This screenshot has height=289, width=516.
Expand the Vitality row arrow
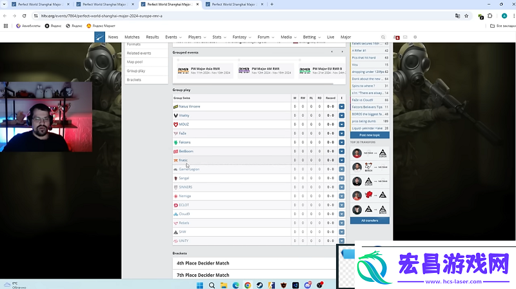[x=342, y=115]
